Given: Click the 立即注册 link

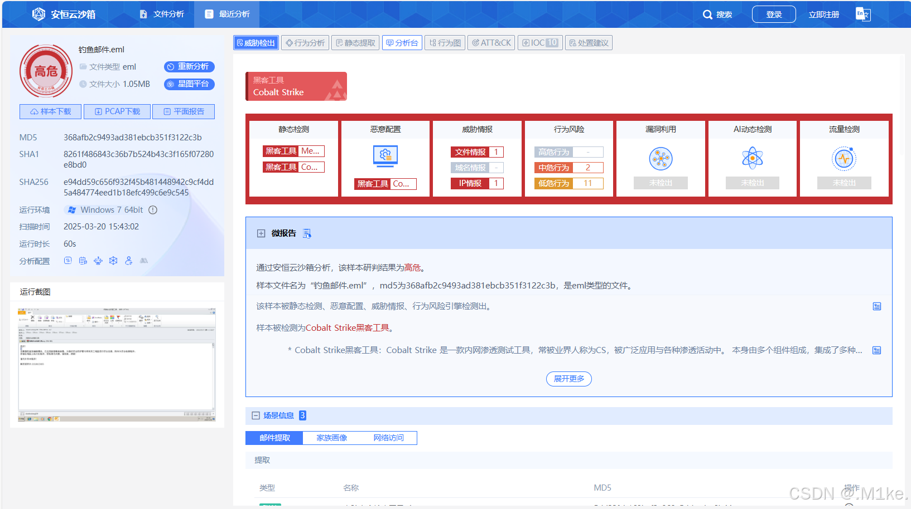Looking at the screenshot, I should (x=824, y=14).
